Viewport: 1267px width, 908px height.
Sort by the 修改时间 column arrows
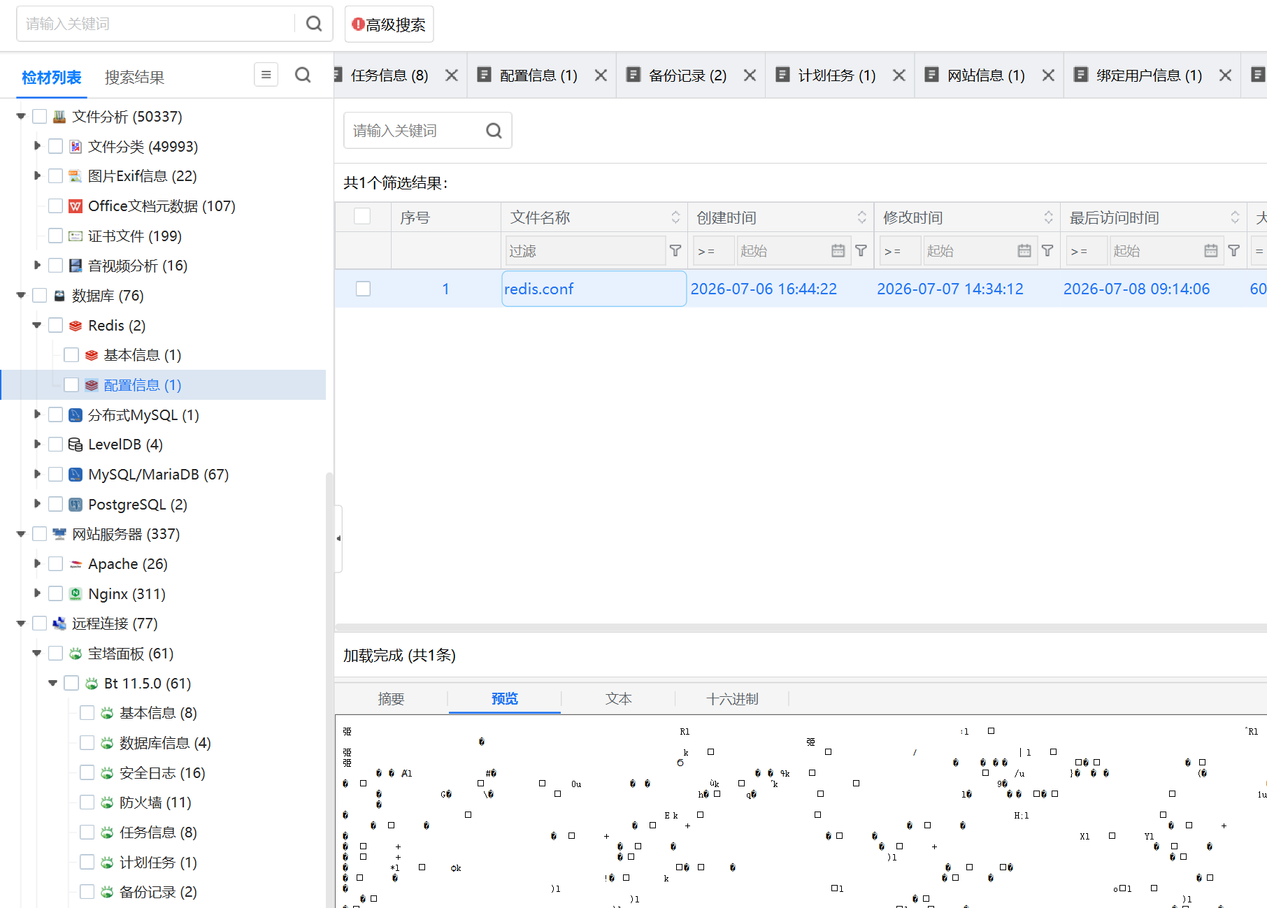point(1048,217)
